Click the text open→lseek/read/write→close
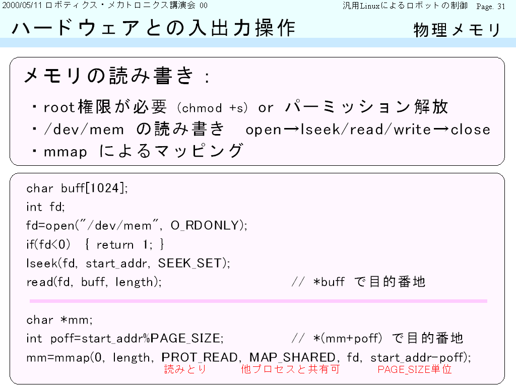516x387 pixels. point(368,130)
